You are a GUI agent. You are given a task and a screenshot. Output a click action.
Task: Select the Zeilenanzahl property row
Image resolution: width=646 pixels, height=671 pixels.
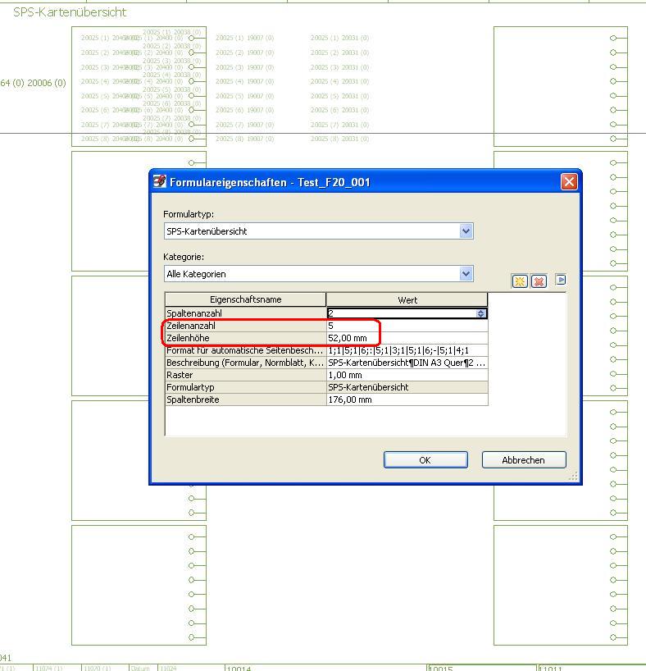[326, 326]
